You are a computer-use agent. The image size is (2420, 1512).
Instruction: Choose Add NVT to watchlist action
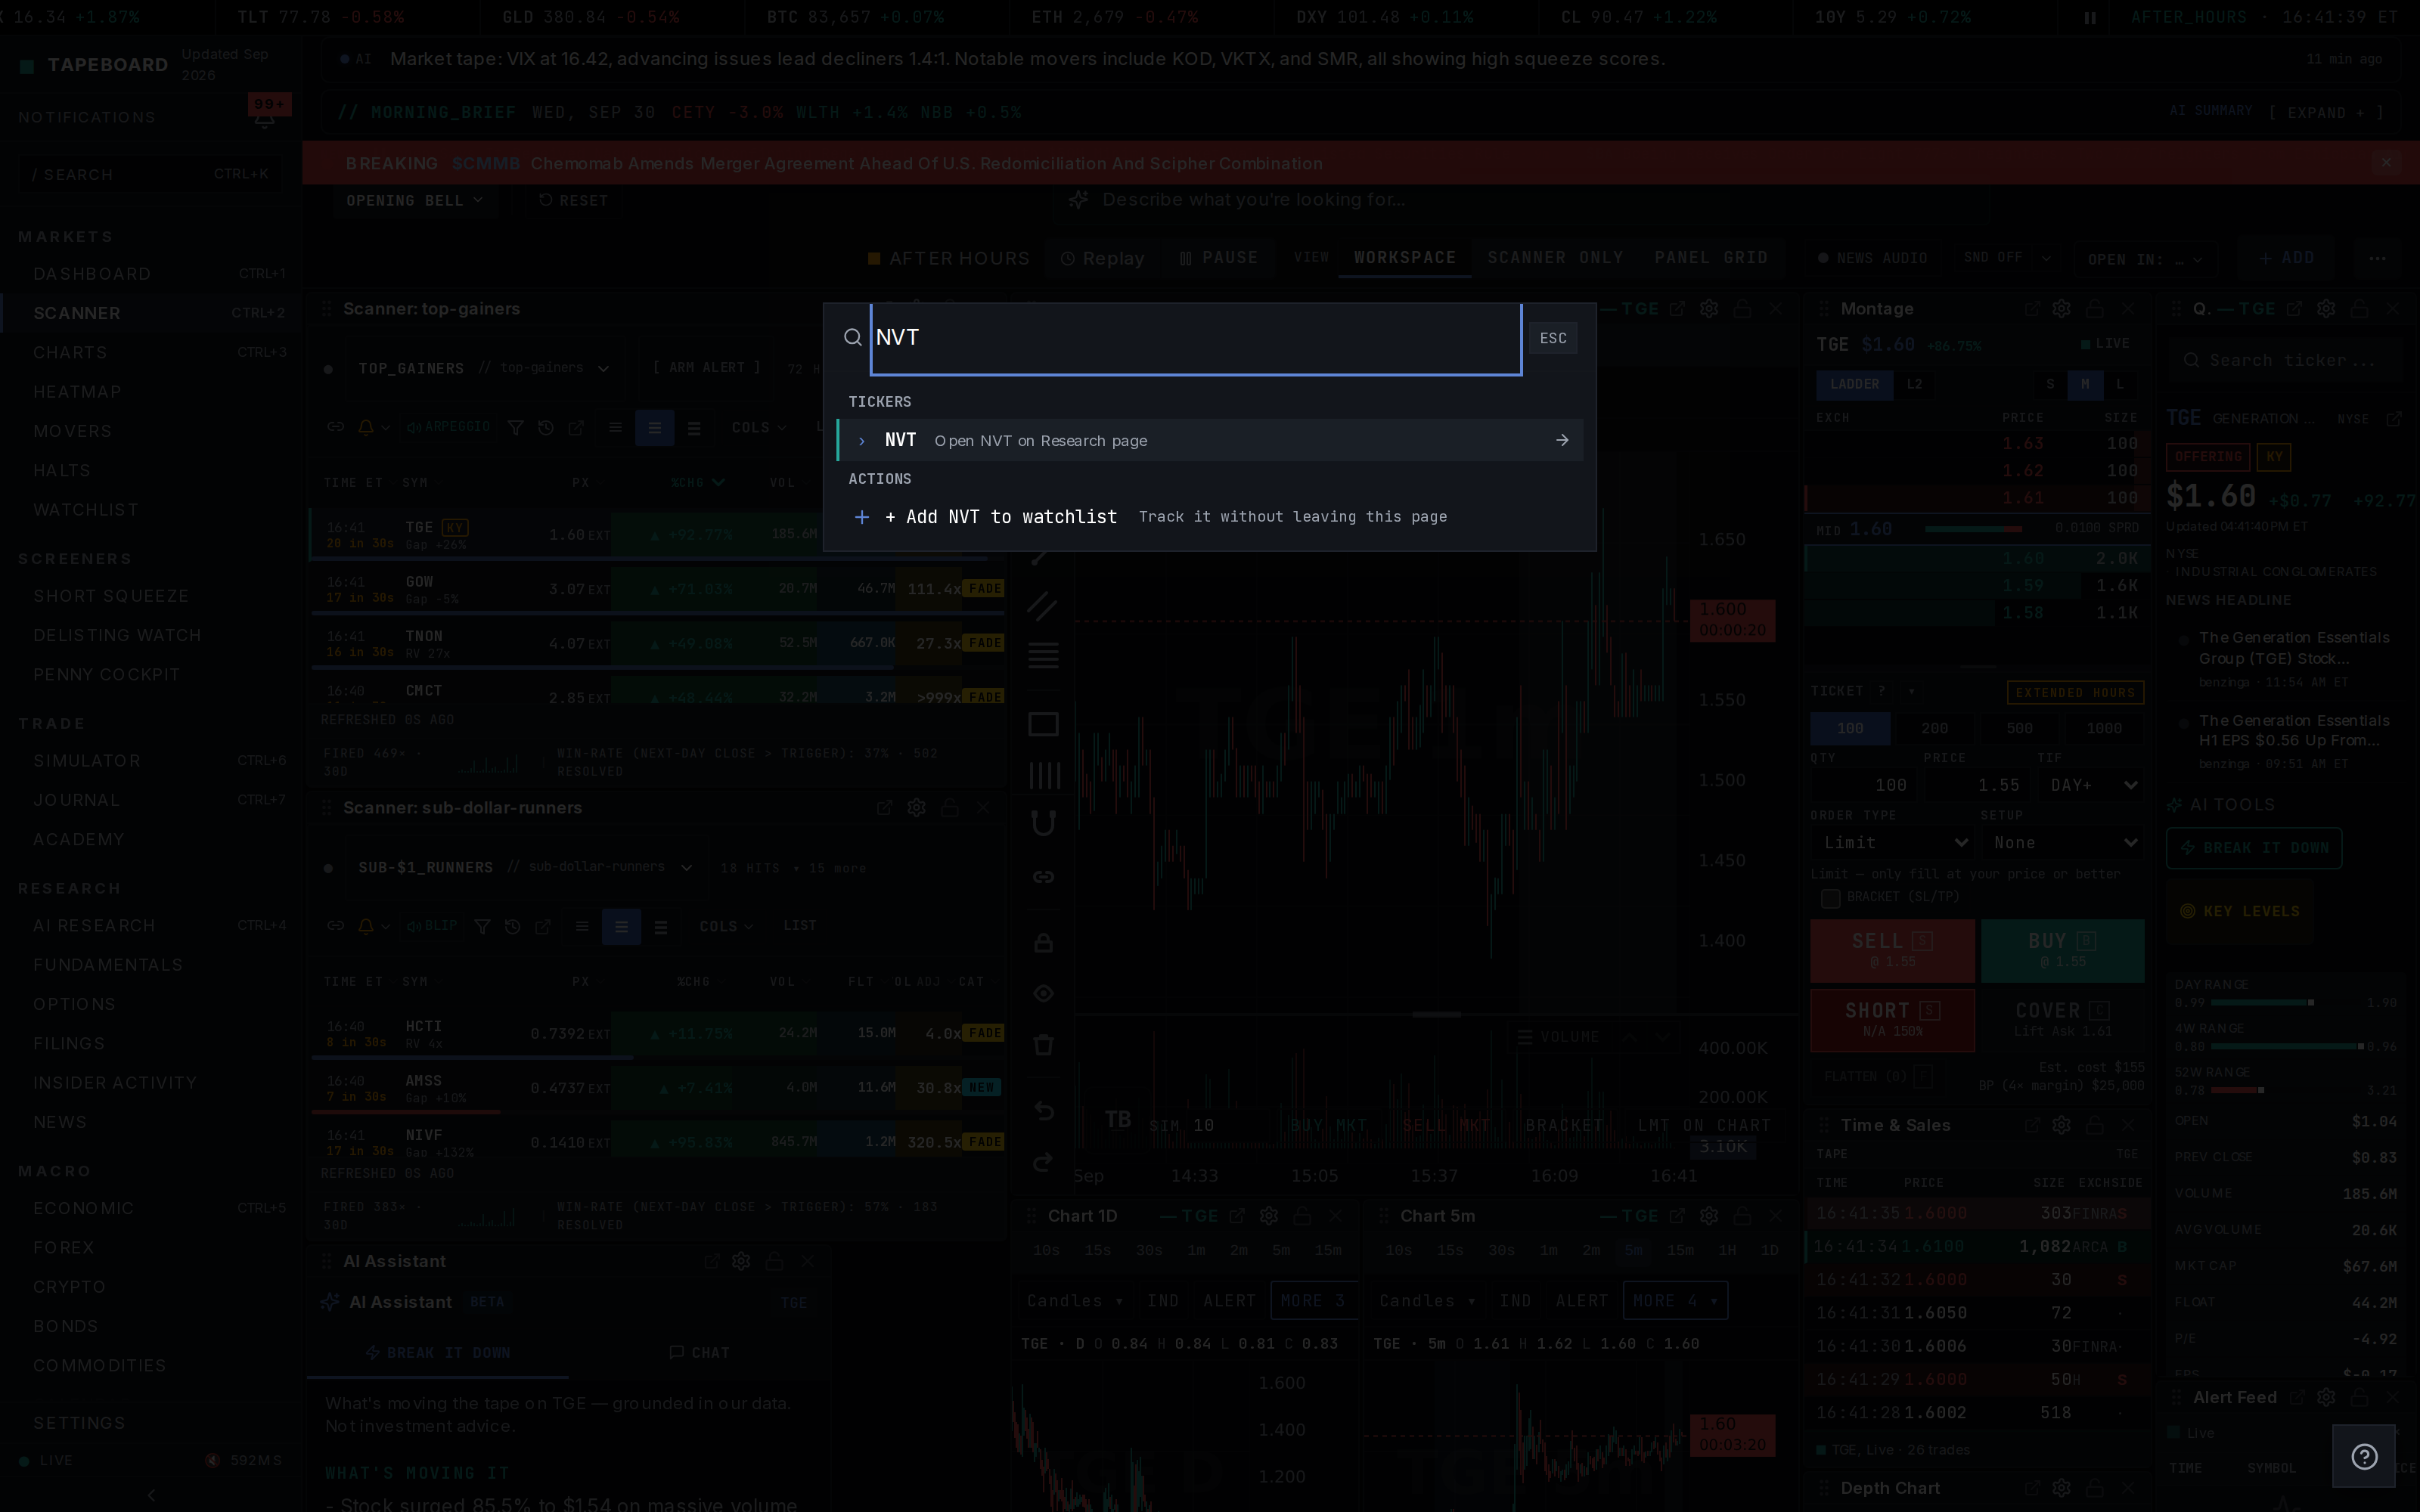[1210, 517]
